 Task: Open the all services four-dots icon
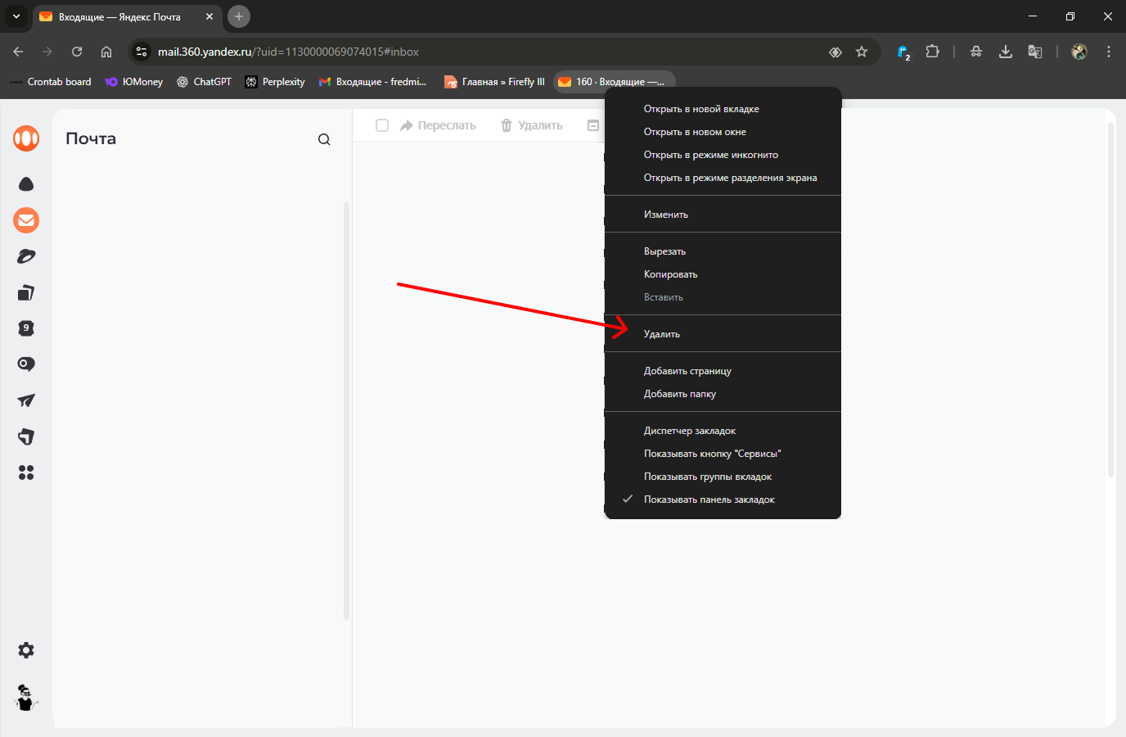point(26,472)
